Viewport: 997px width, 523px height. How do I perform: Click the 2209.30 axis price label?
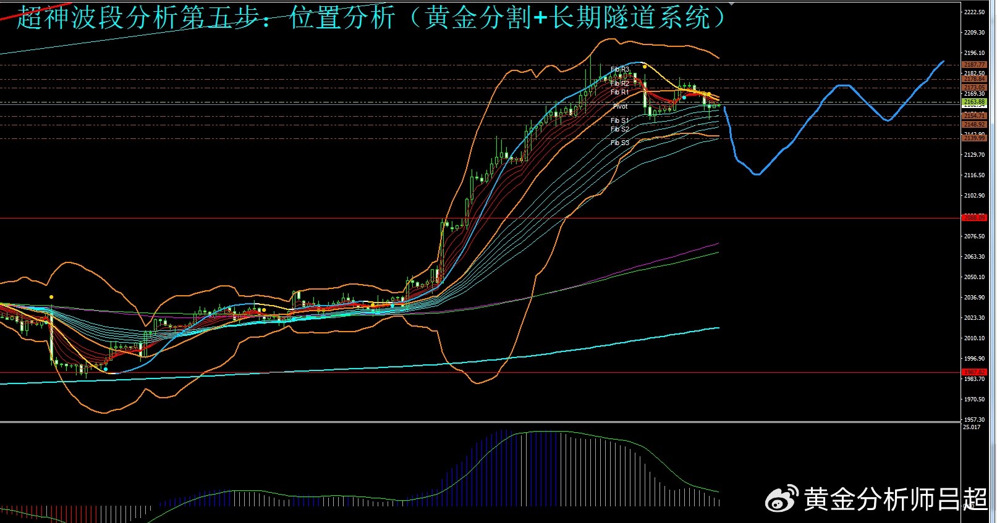[x=975, y=33]
